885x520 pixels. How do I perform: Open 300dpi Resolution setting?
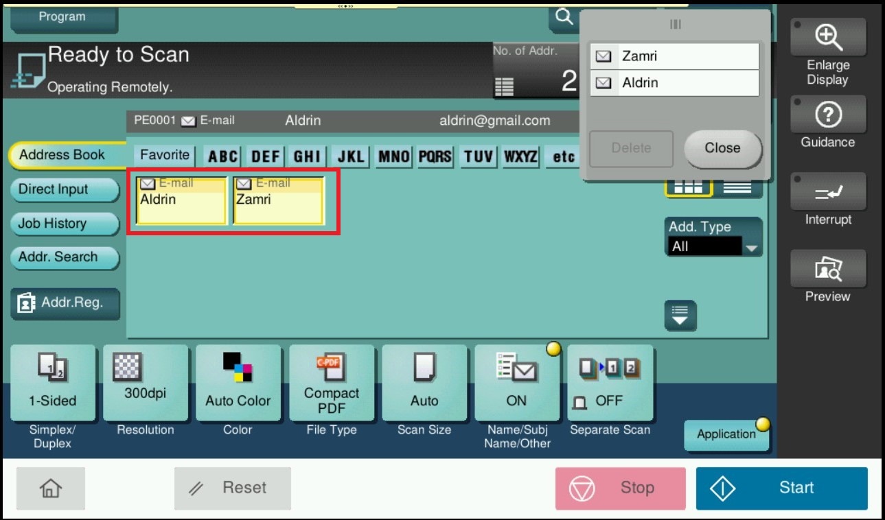pos(145,383)
